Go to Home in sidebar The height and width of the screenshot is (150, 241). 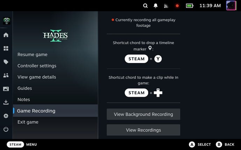pos(6,35)
